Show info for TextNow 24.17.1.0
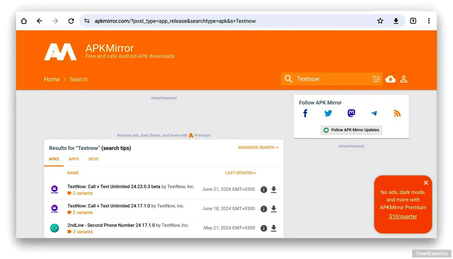Screen dimensions: 453x259 point(264,209)
